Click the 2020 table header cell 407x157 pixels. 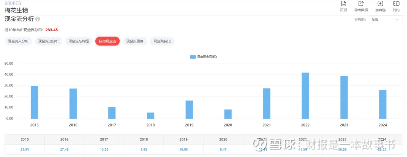click(223, 139)
